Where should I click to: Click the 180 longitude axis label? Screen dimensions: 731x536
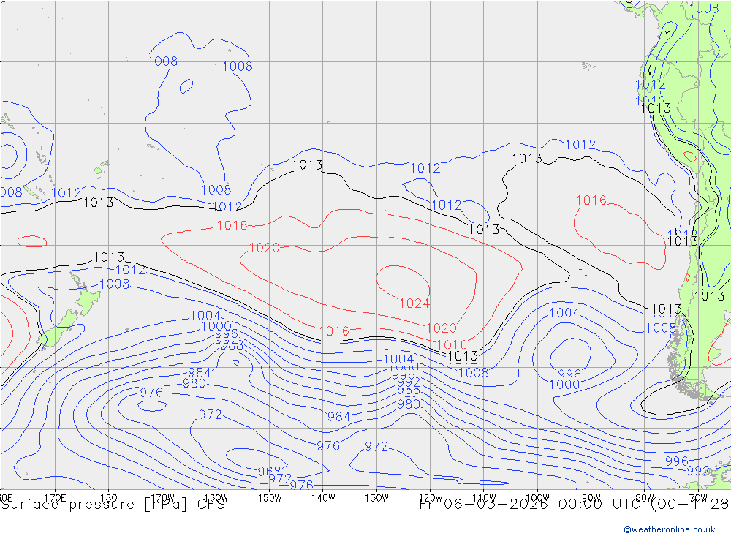click(x=109, y=498)
